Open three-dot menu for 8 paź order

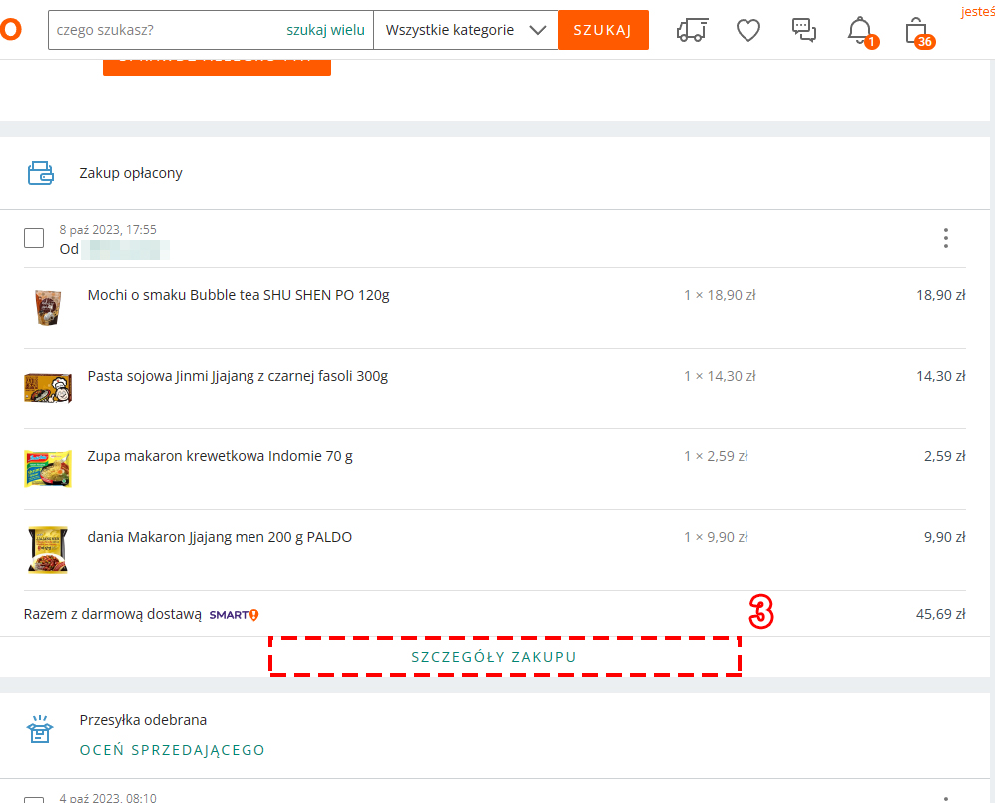pyautogui.click(x=945, y=238)
